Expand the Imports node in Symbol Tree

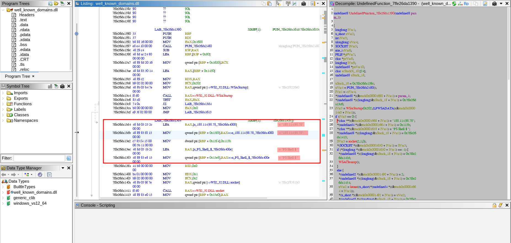tap(3, 93)
